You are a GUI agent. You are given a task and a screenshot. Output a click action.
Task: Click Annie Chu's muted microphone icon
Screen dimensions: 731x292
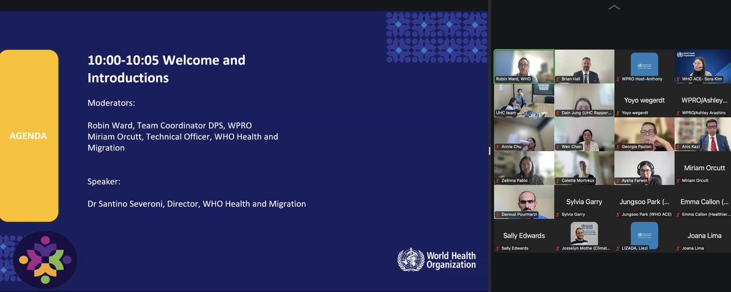[498, 147]
